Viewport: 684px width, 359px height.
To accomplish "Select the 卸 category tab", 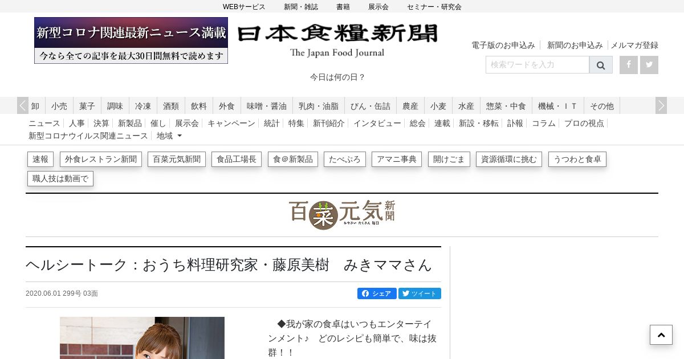I will click(x=35, y=106).
